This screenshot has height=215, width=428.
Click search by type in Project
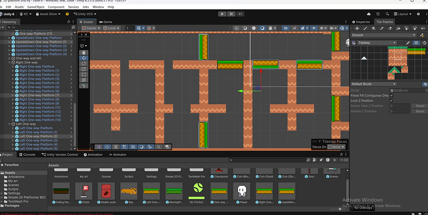314,160
